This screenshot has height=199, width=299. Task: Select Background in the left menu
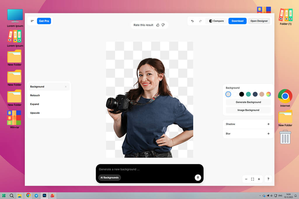[x=49, y=87]
